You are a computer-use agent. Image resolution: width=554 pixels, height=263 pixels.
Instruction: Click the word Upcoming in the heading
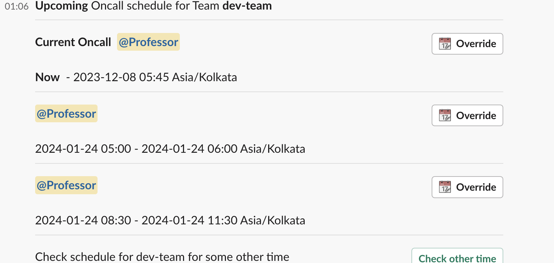(x=62, y=6)
